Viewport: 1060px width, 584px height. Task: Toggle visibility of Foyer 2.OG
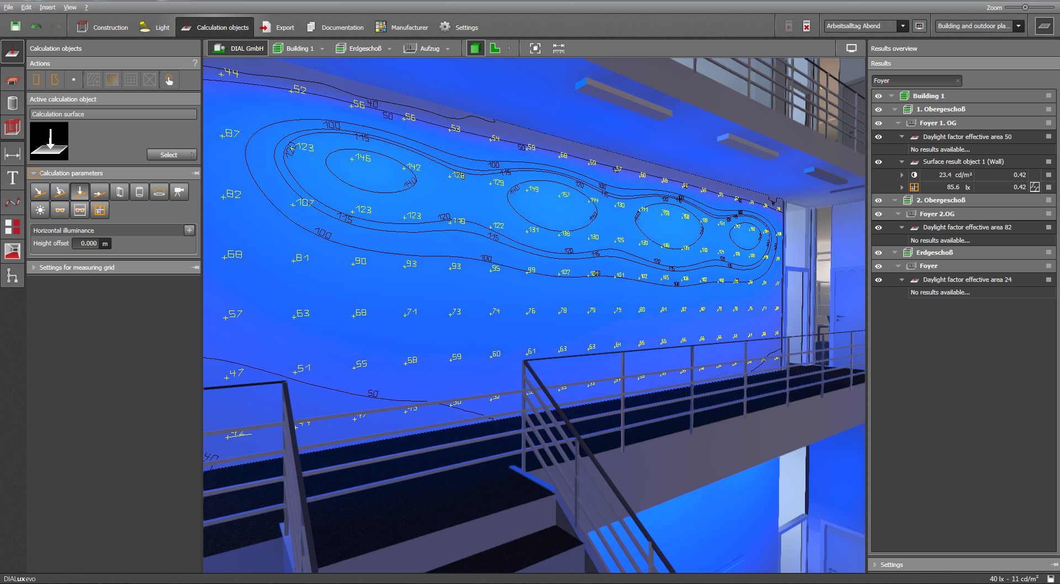tap(878, 214)
